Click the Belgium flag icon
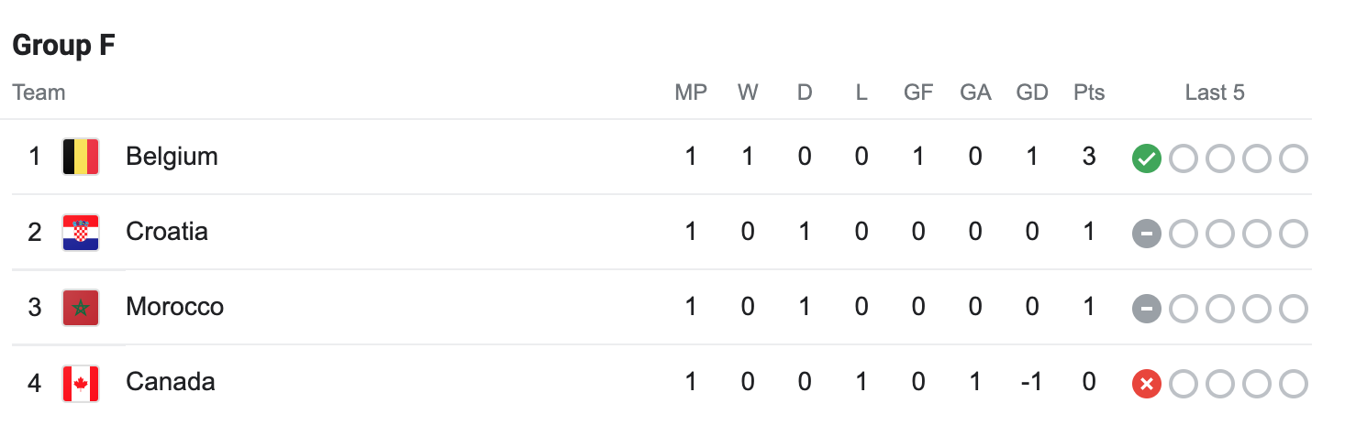 pos(81,157)
